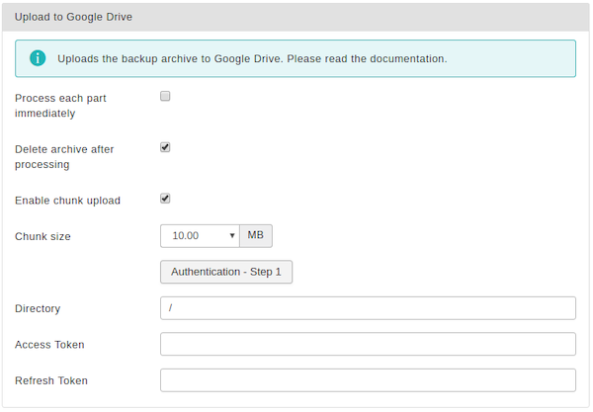
Task: Click into the Access Token field
Action: 368,344
